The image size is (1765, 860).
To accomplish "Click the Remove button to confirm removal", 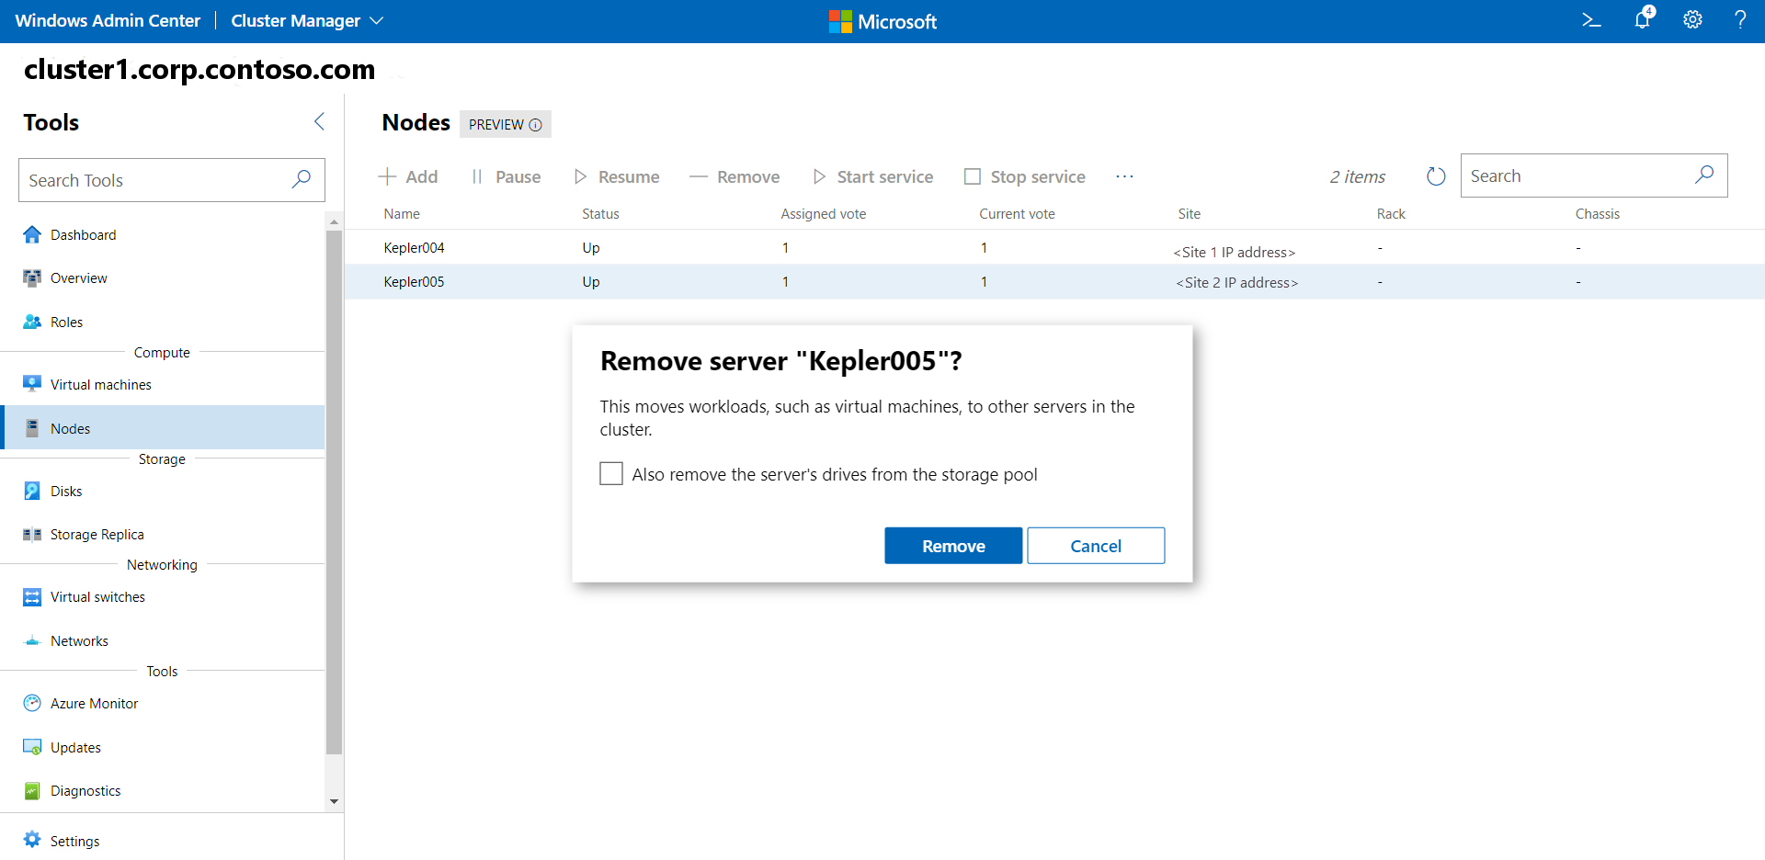I will [952, 545].
